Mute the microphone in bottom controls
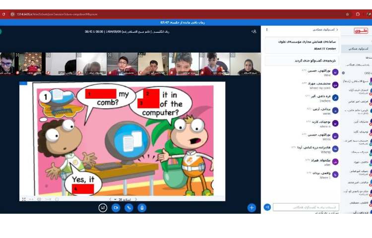 [142, 208]
